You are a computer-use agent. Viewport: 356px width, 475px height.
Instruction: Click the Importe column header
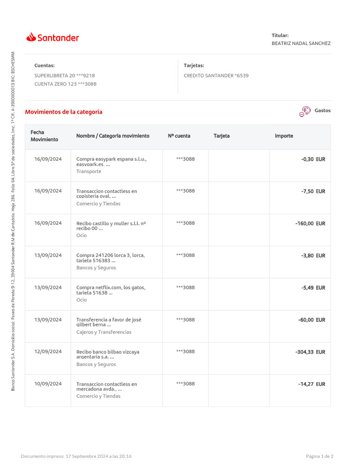coord(284,136)
